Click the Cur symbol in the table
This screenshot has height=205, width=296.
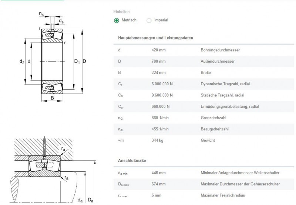click(121, 107)
